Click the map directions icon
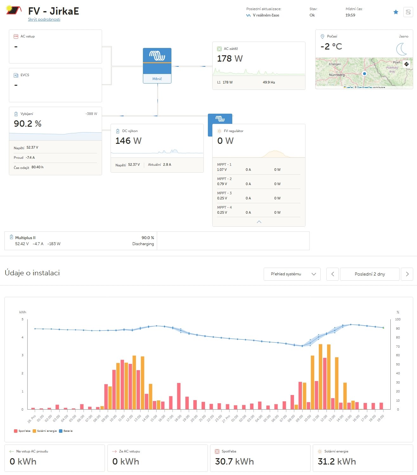The height and width of the screenshot is (475, 417). coord(407,64)
